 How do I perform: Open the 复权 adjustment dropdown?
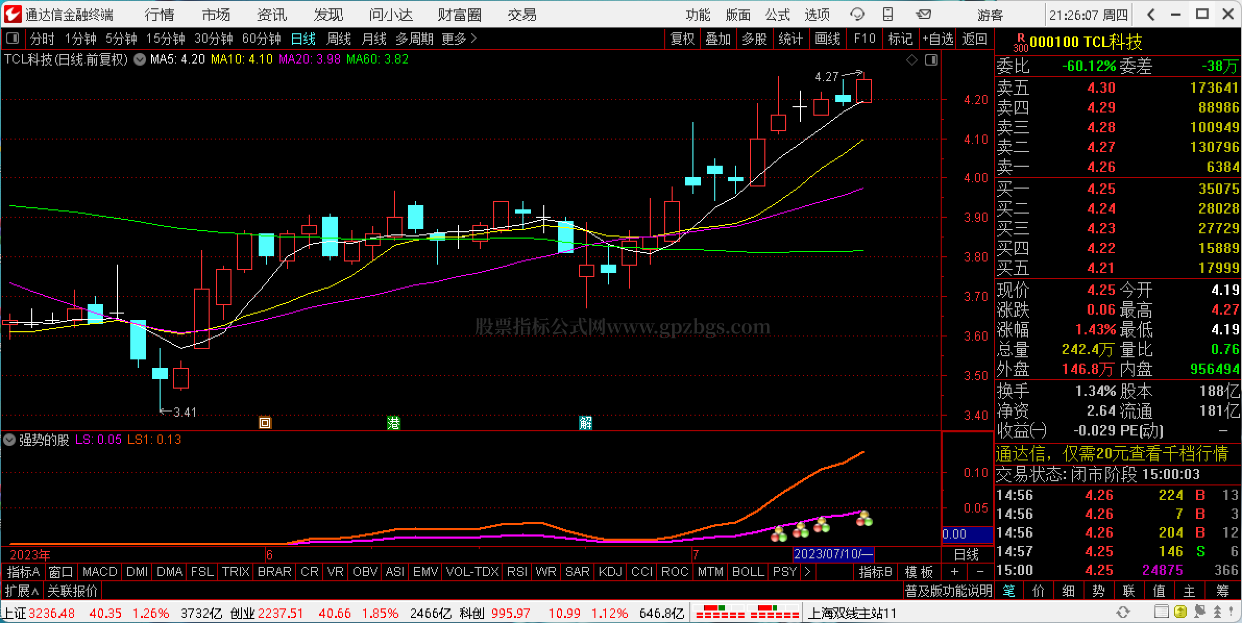(683, 39)
